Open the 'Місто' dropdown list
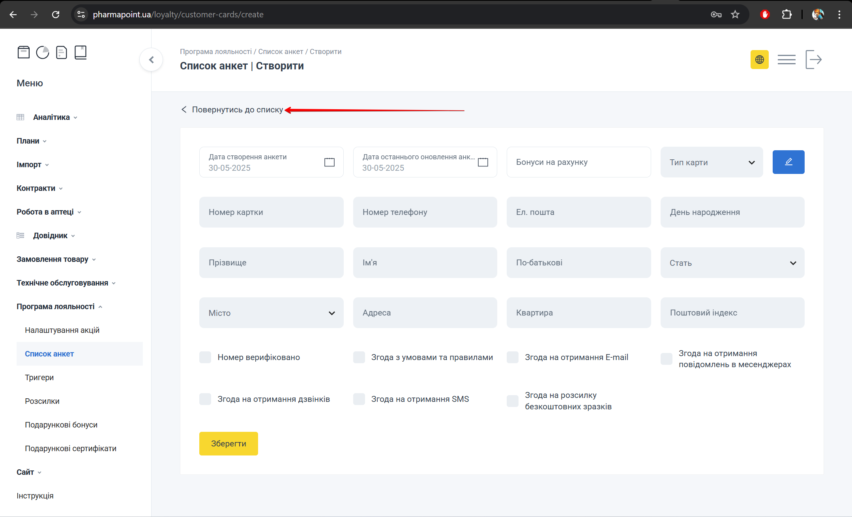852x517 pixels. point(271,313)
